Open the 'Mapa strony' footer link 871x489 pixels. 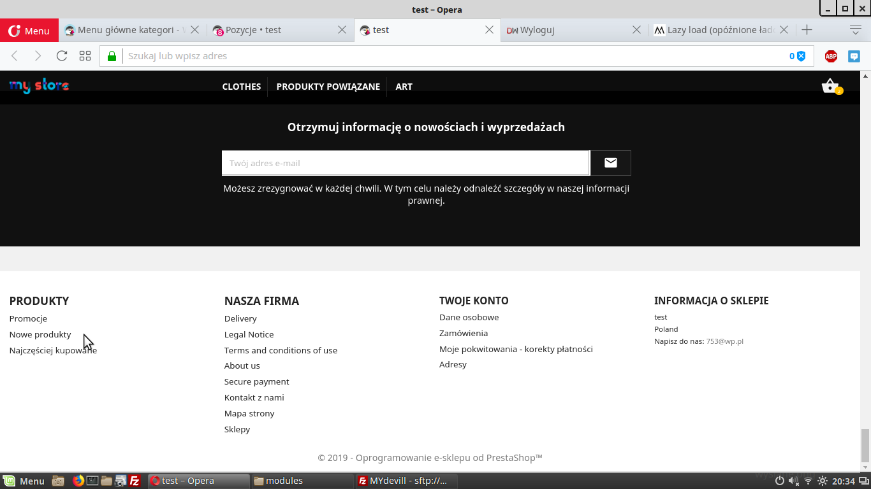[x=249, y=413]
